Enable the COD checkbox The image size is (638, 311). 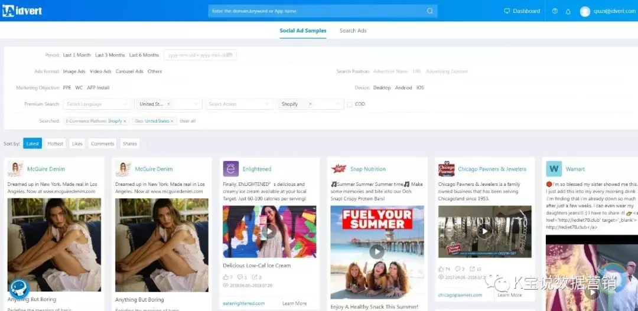[x=350, y=104]
